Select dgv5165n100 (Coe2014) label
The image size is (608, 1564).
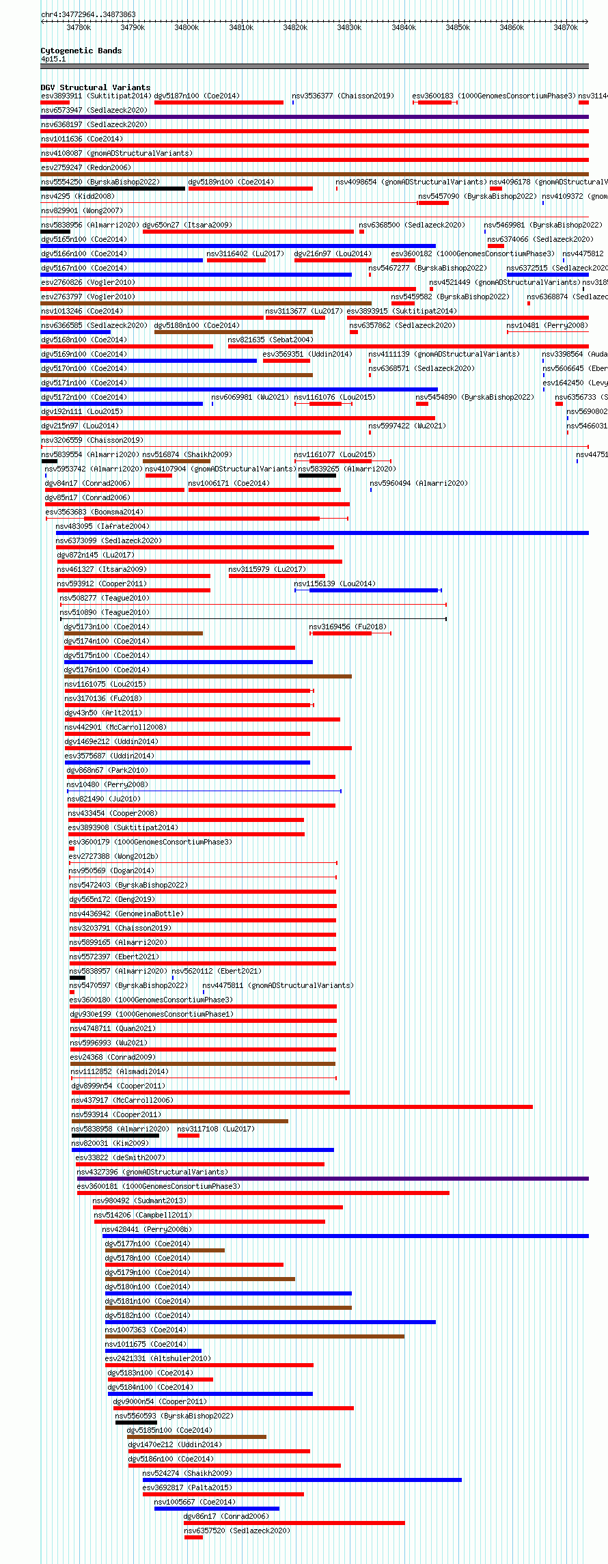(x=84, y=239)
